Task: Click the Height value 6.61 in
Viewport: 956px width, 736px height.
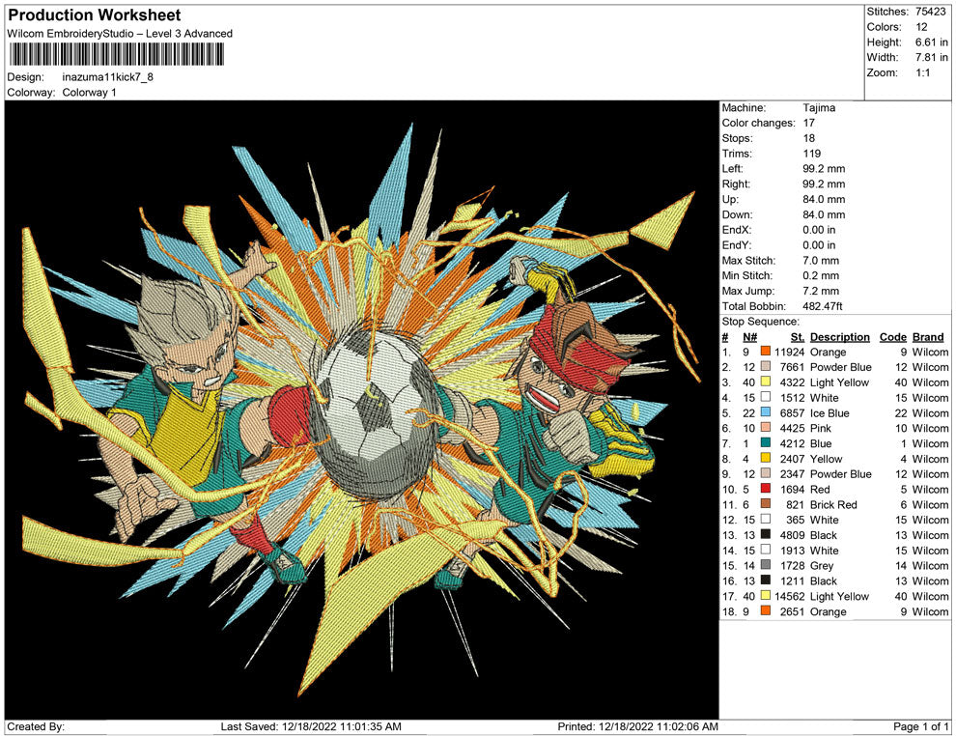Action: 931,42
